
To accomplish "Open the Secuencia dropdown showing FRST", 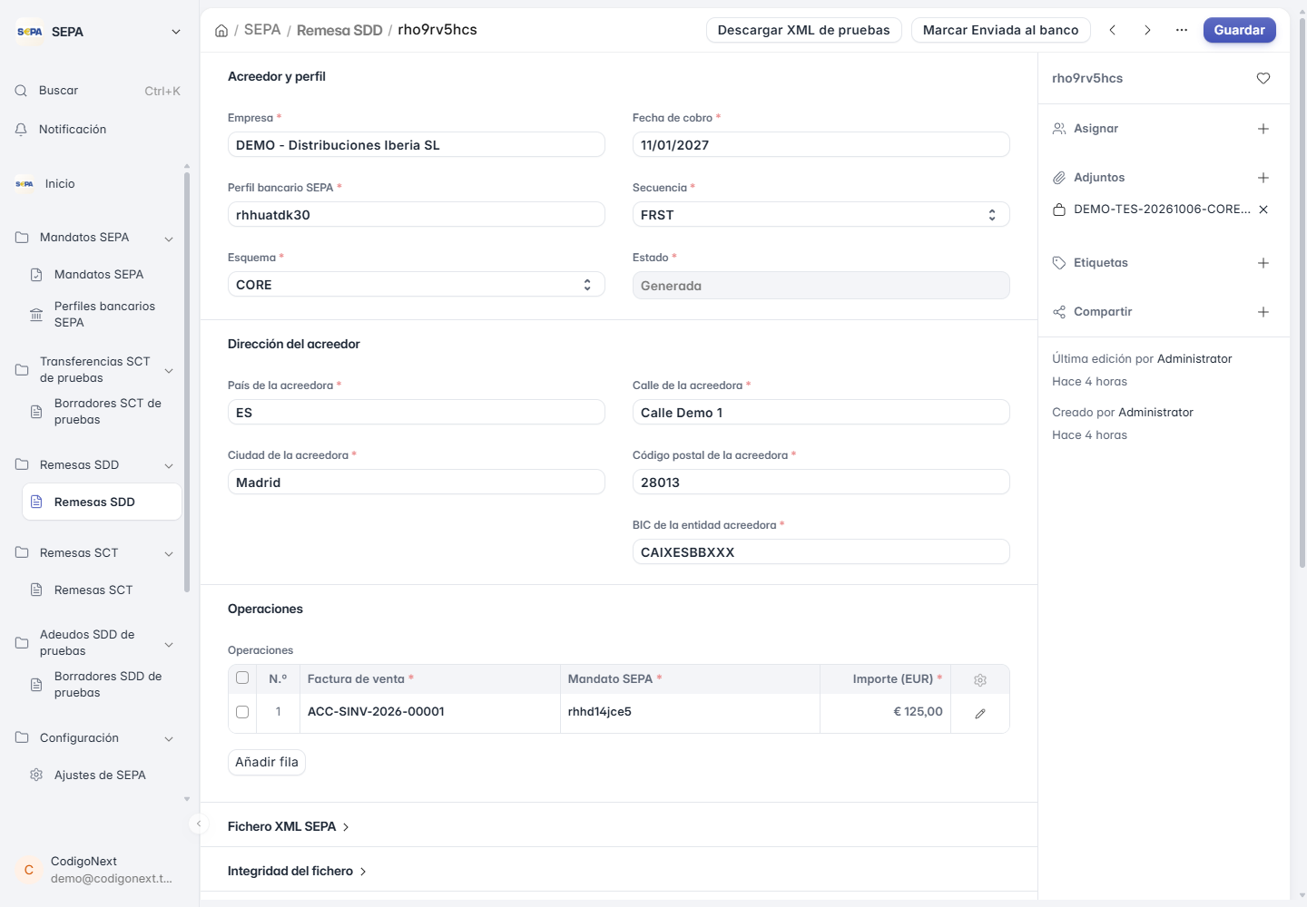I will click(x=821, y=215).
